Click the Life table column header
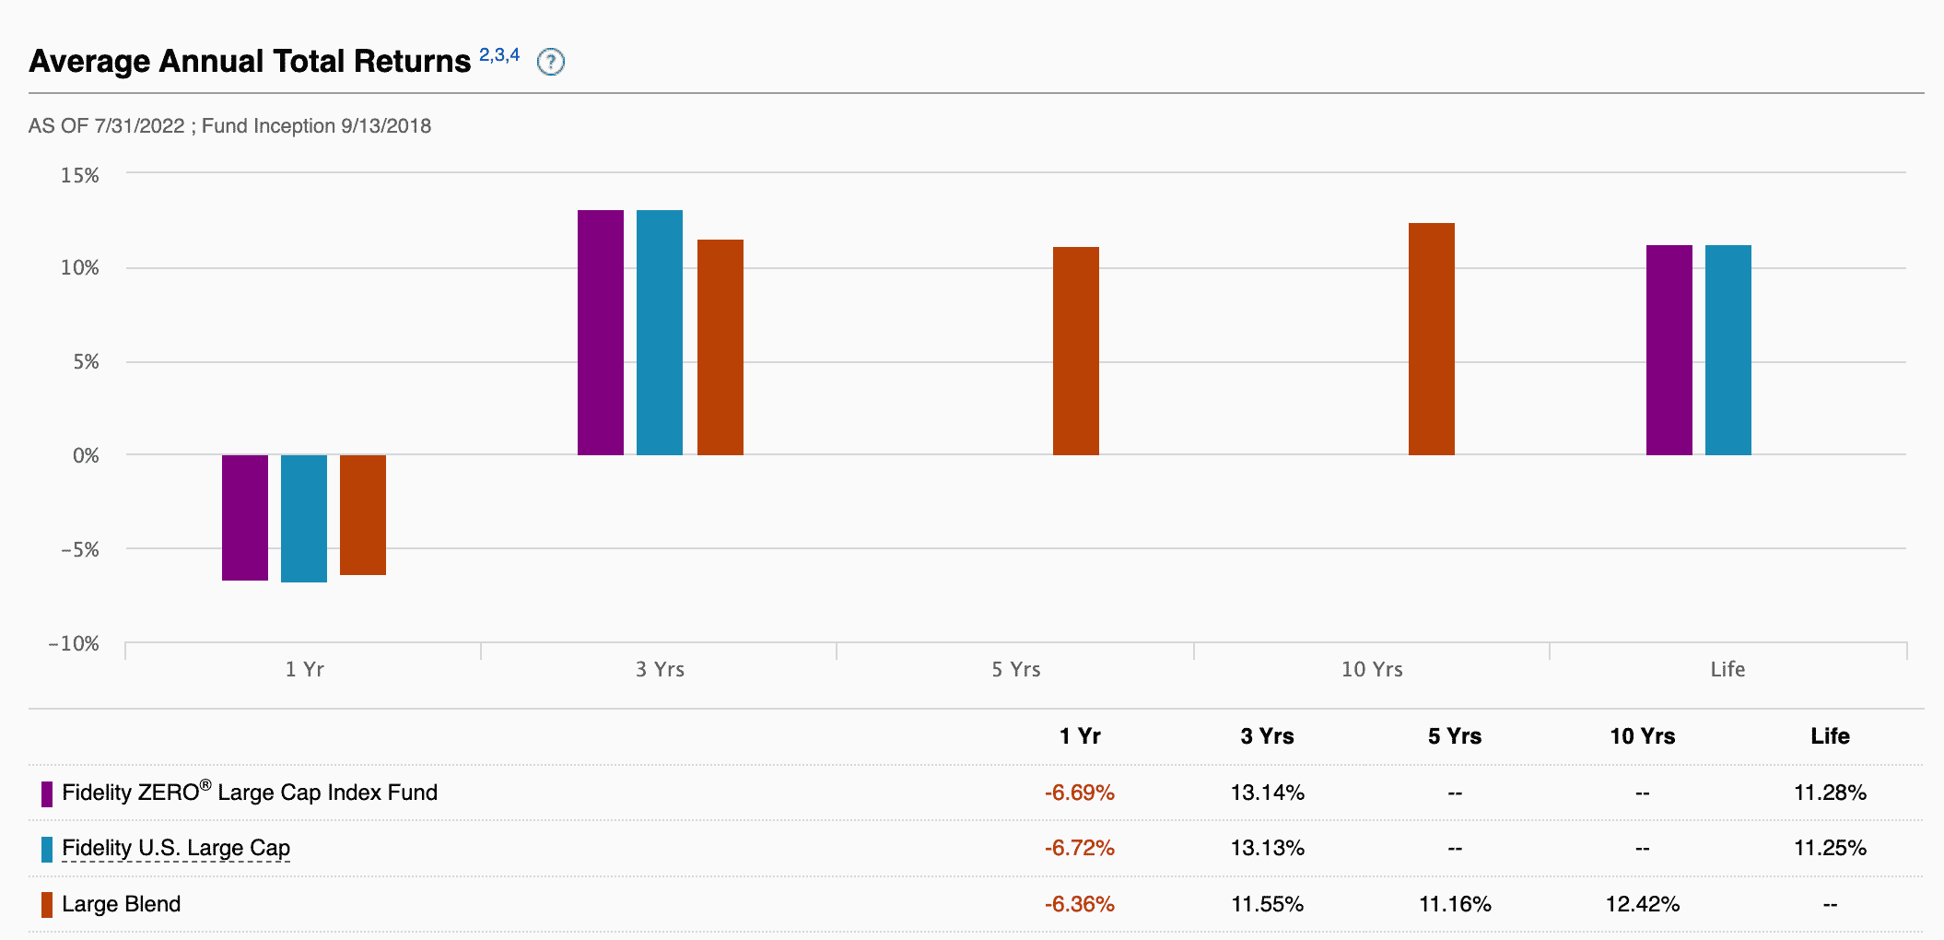This screenshot has height=940, width=1944. tap(1830, 736)
